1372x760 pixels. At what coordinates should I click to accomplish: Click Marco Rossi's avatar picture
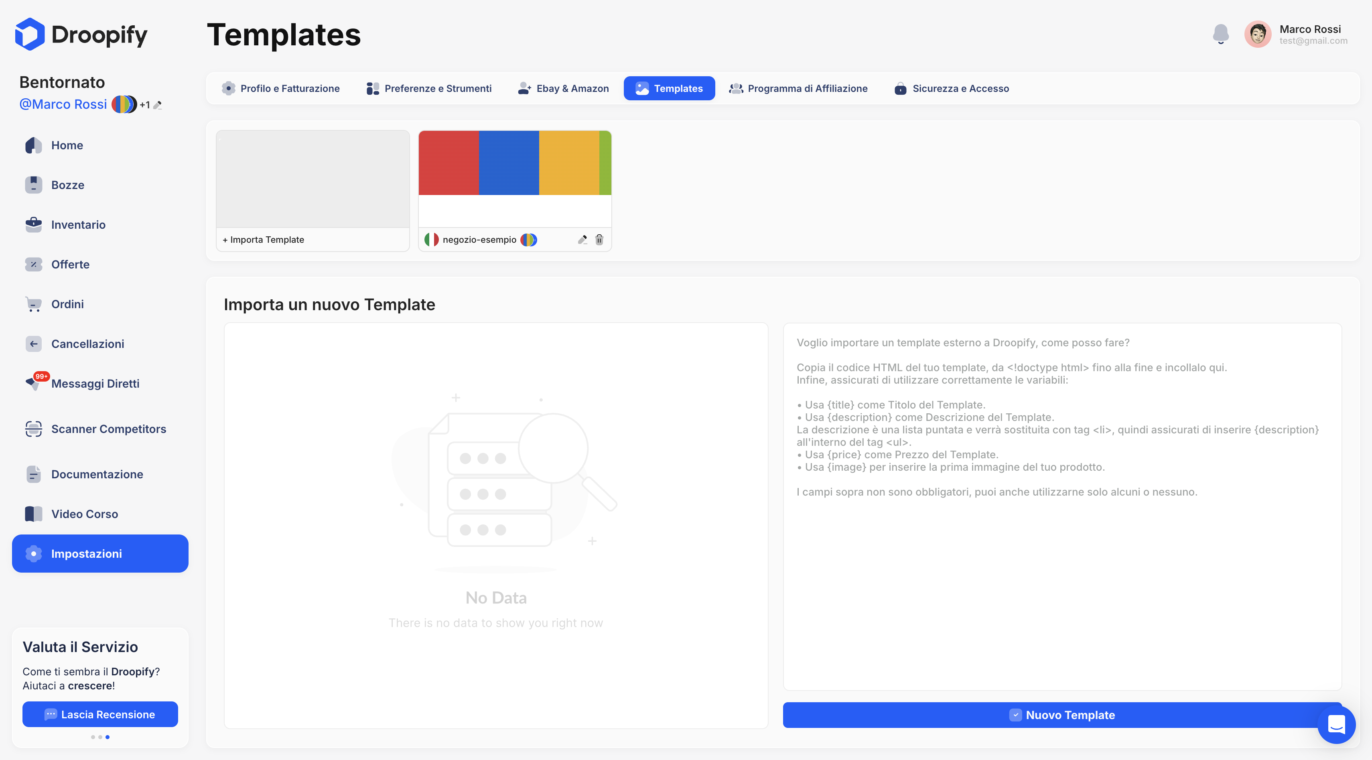[1258, 34]
